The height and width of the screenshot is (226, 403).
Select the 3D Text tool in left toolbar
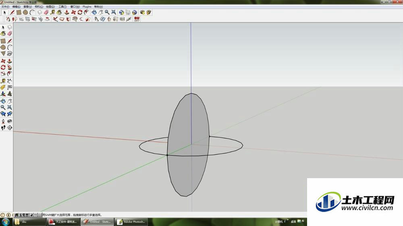pos(10,94)
